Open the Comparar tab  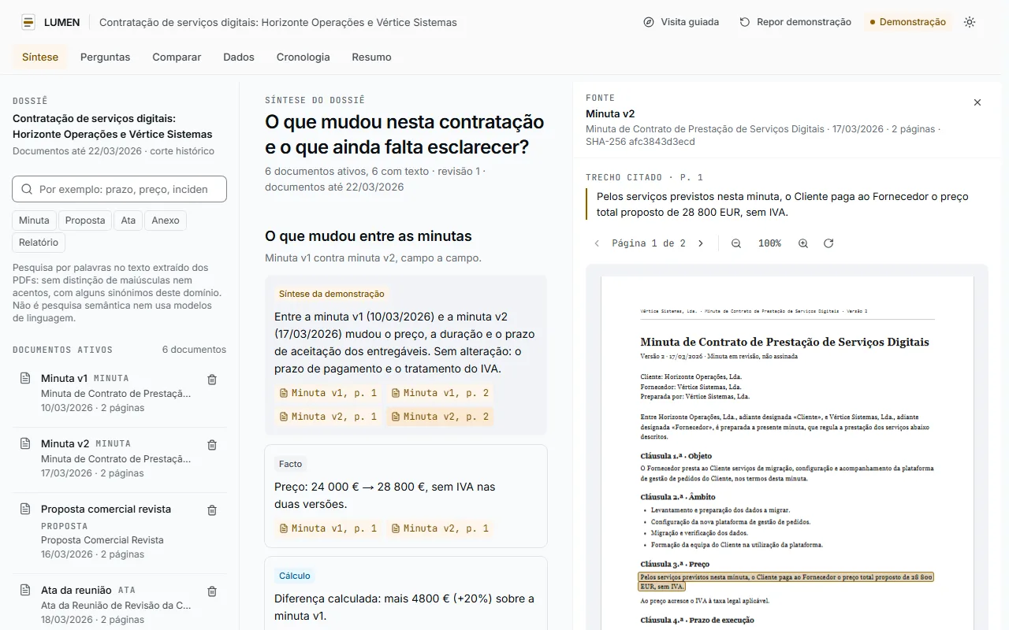tap(177, 57)
